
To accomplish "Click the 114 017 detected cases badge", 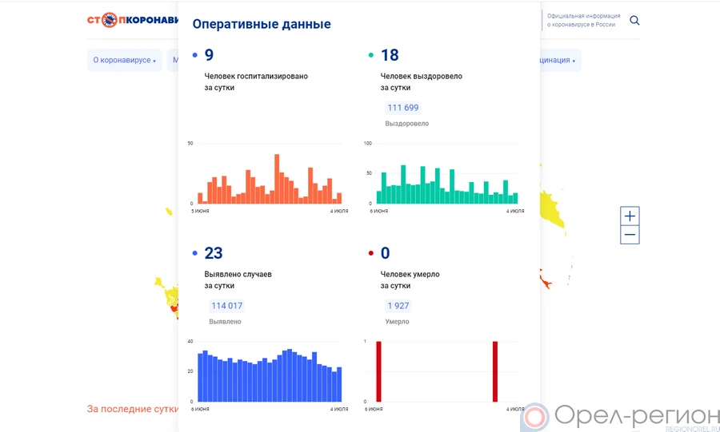I will tap(226, 306).
